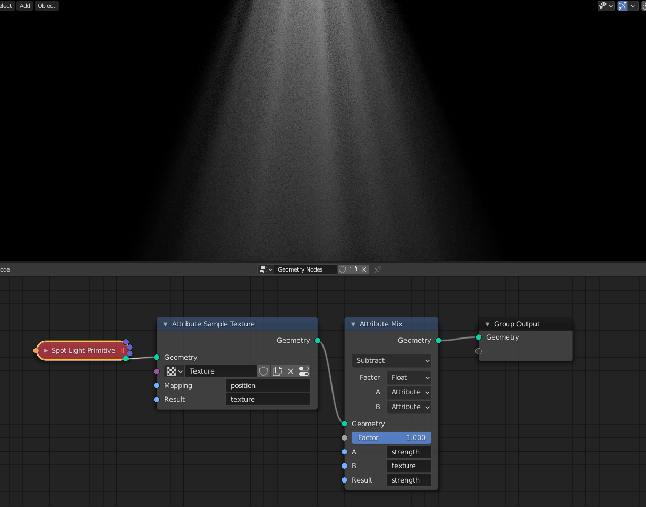The height and width of the screenshot is (507, 646).
Task: Click Geometry input socket of Sample Texture
Action: [x=157, y=357]
